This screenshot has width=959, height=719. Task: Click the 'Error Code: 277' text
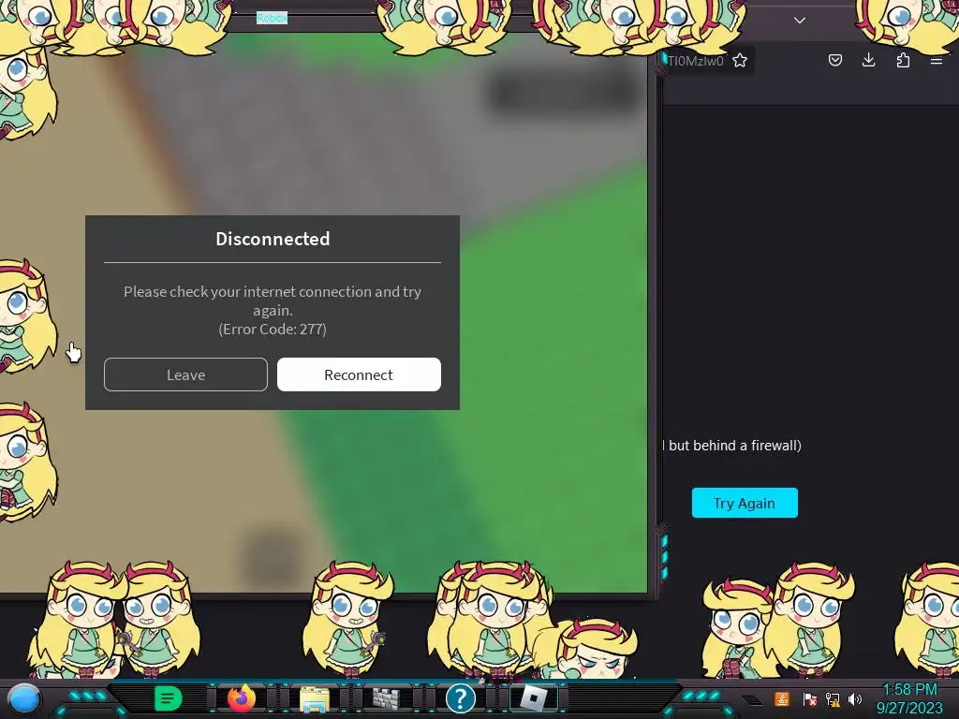point(273,329)
